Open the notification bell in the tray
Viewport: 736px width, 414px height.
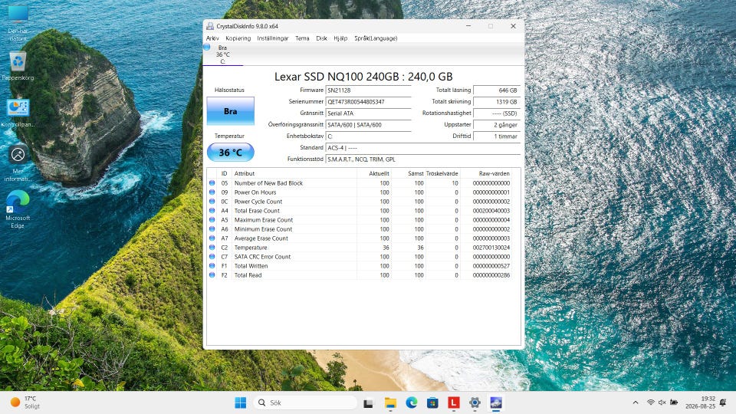click(723, 402)
